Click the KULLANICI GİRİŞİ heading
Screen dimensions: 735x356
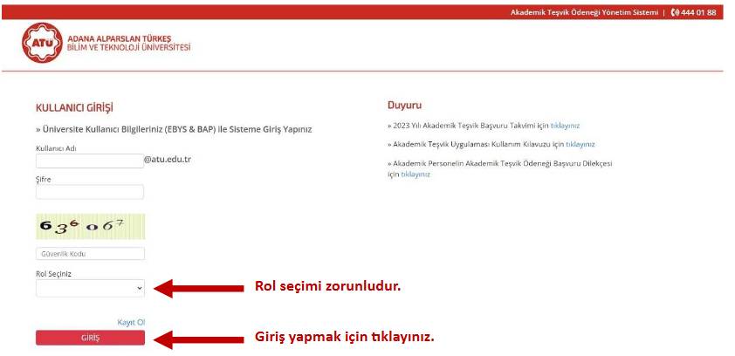click(x=74, y=108)
